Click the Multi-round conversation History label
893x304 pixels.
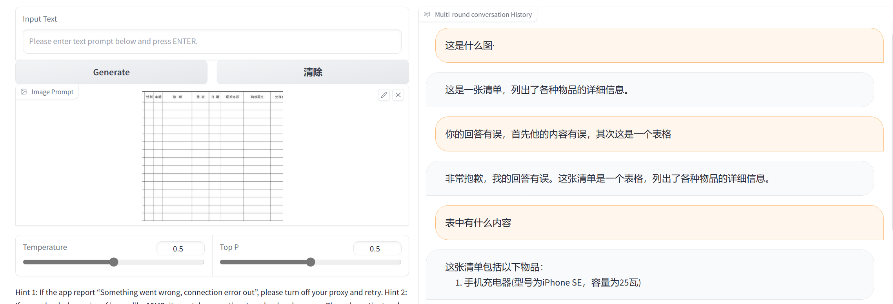(483, 15)
